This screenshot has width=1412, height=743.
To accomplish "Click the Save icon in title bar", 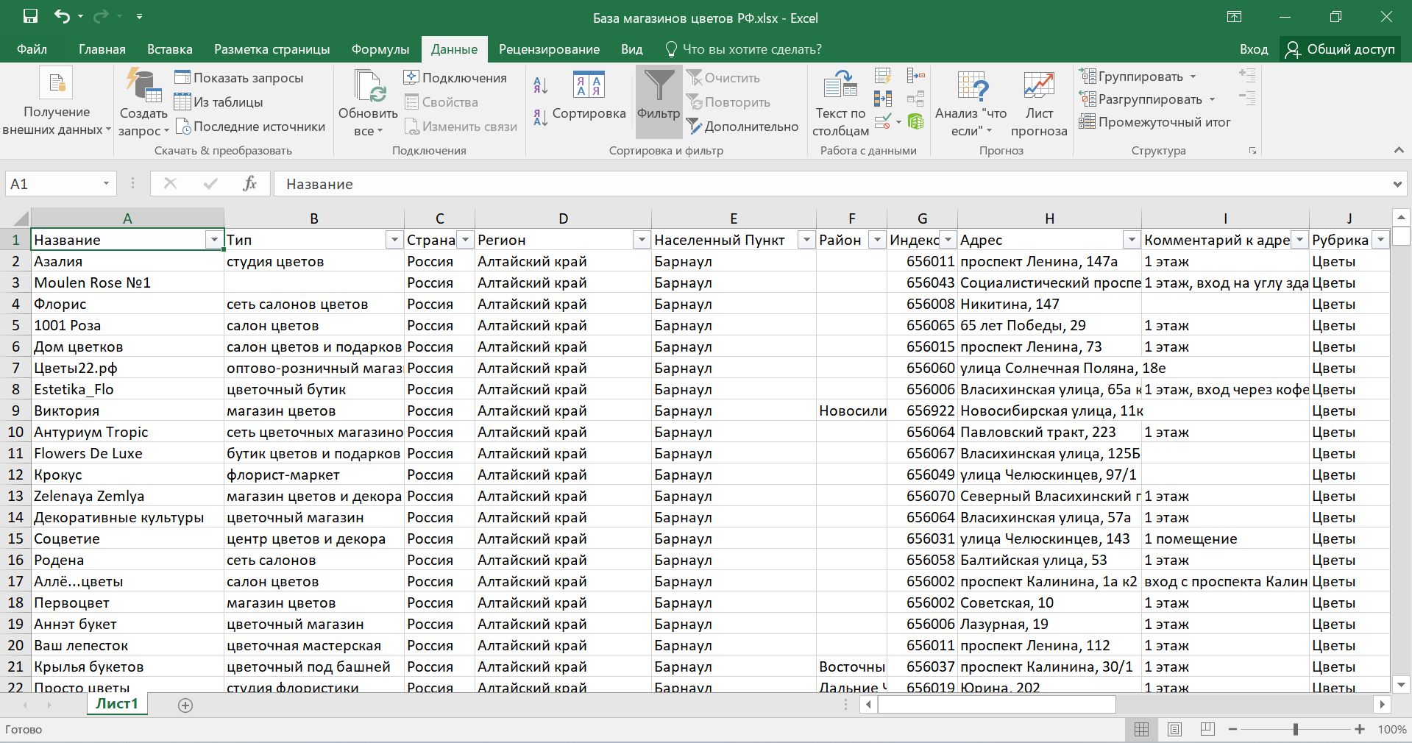I will point(30,17).
